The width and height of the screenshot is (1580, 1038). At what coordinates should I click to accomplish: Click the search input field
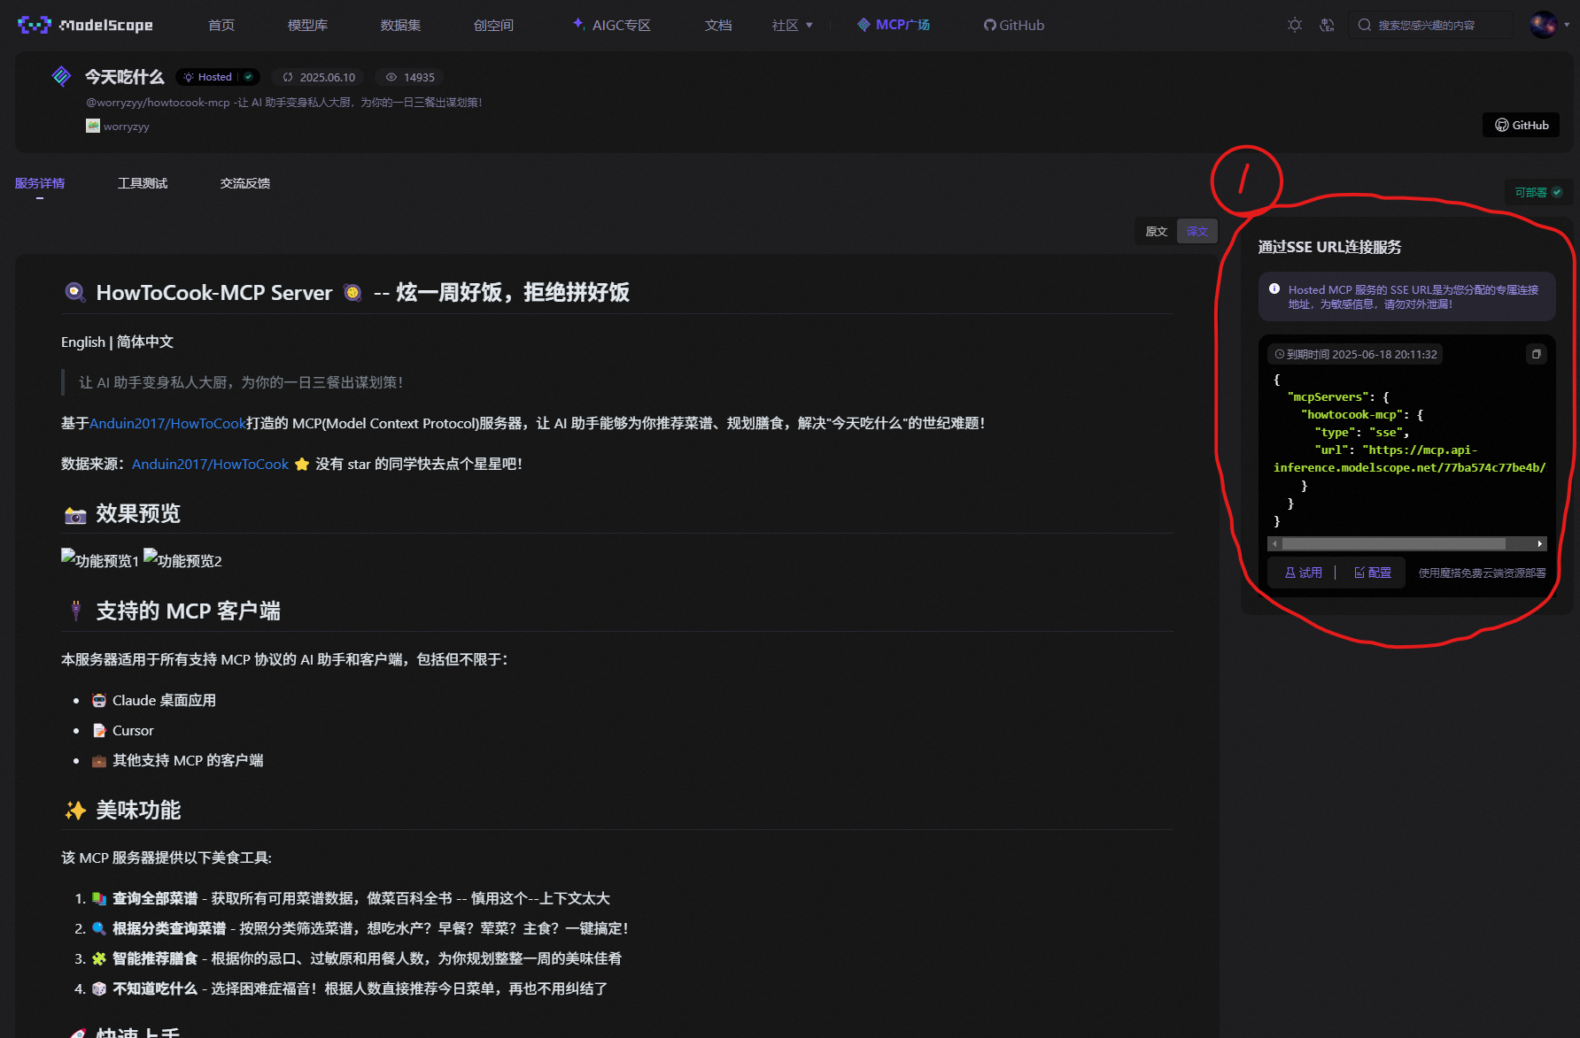[1429, 25]
